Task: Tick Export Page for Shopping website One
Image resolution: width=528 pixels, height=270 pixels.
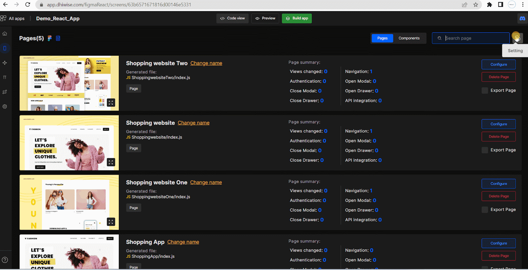Action: point(485,210)
